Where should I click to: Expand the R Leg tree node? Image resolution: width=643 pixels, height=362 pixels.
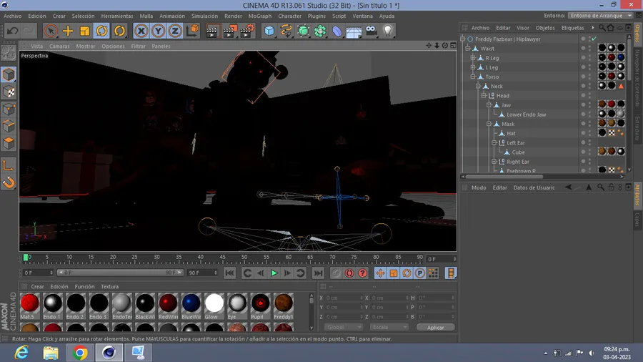click(473, 58)
